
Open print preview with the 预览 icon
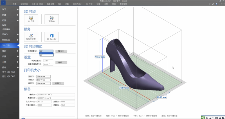tap(51, 19)
